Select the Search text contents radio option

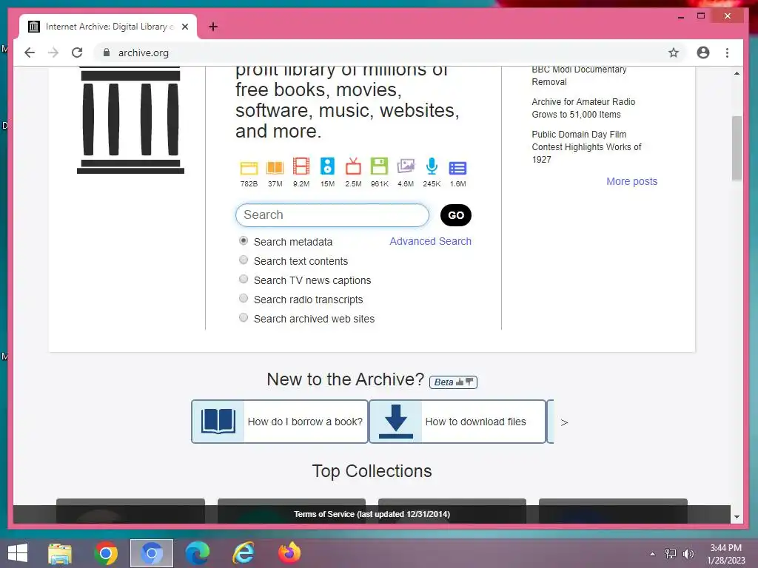click(244, 260)
